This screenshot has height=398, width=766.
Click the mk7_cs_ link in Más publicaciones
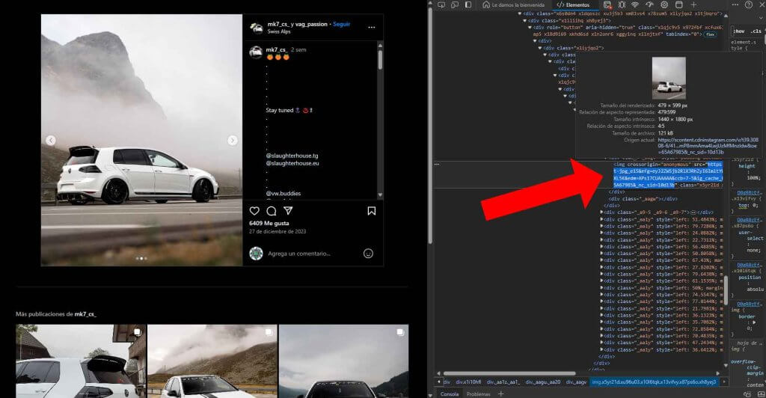click(85, 314)
